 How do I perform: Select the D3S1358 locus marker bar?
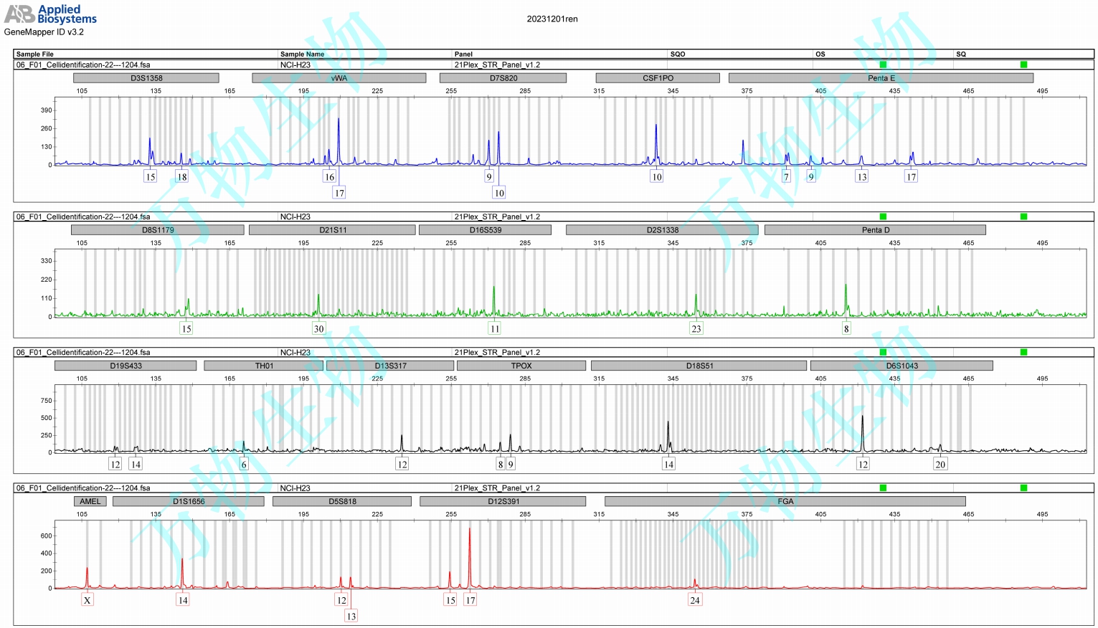point(146,78)
